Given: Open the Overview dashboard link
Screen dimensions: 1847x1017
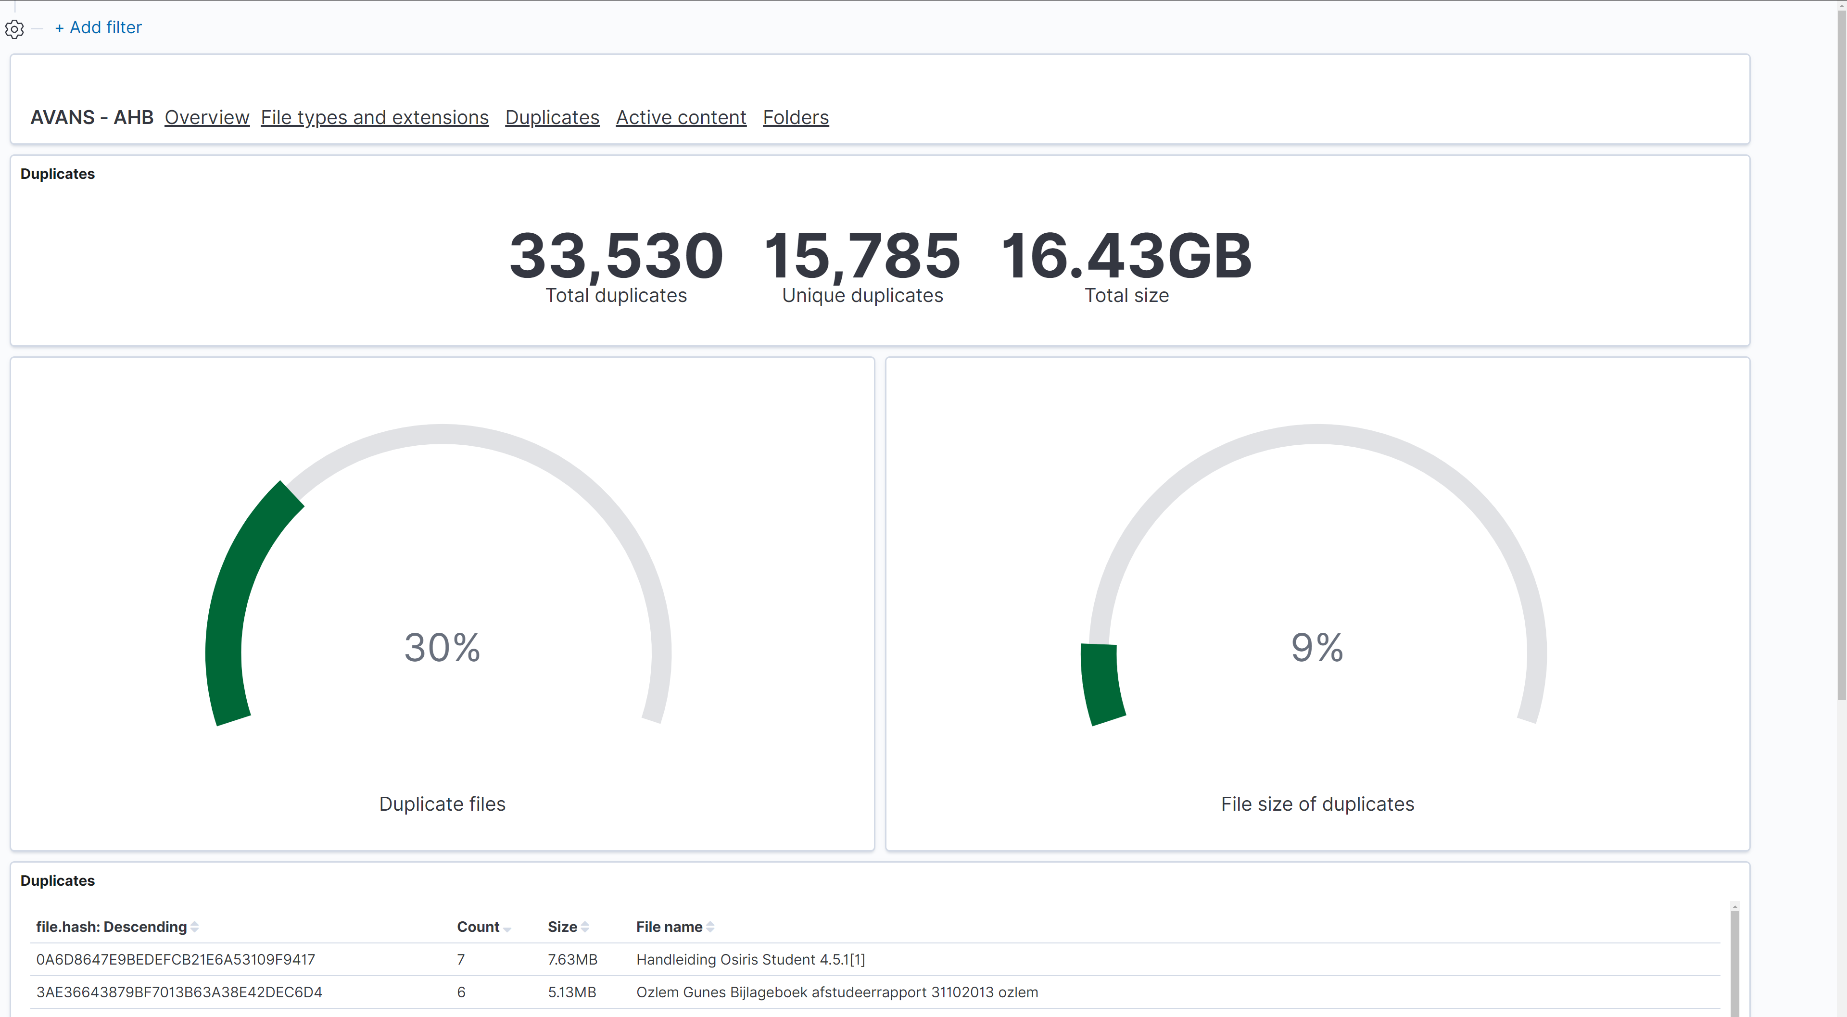Looking at the screenshot, I should coord(206,117).
